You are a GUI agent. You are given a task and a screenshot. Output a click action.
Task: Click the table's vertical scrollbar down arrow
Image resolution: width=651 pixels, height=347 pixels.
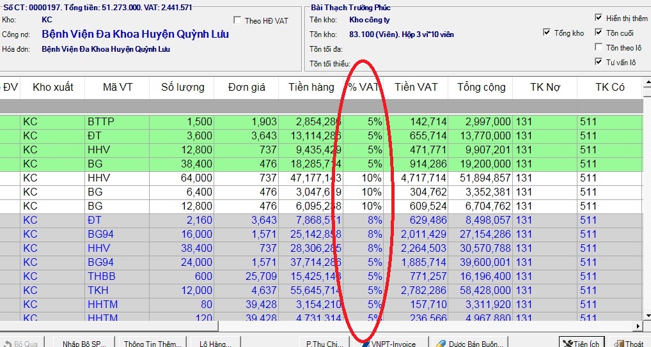(647, 315)
